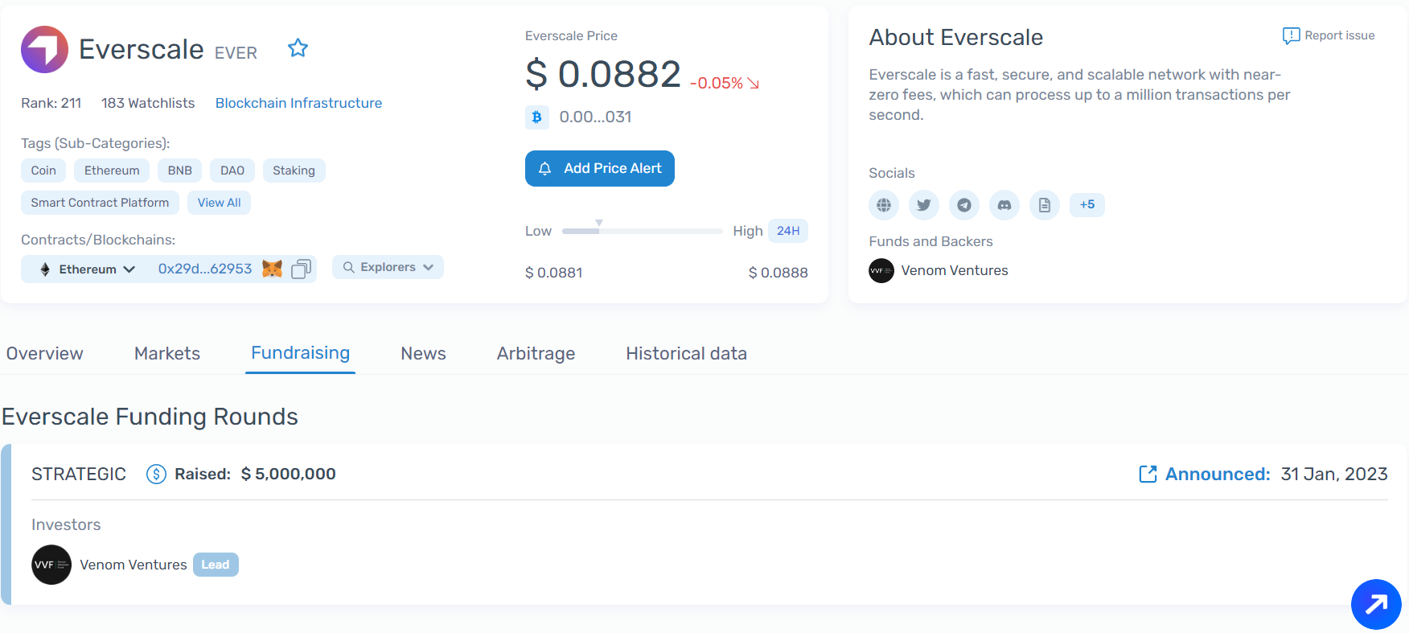This screenshot has width=1409, height=633.
Task: Click the Lead investor badge
Action: click(216, 565)
